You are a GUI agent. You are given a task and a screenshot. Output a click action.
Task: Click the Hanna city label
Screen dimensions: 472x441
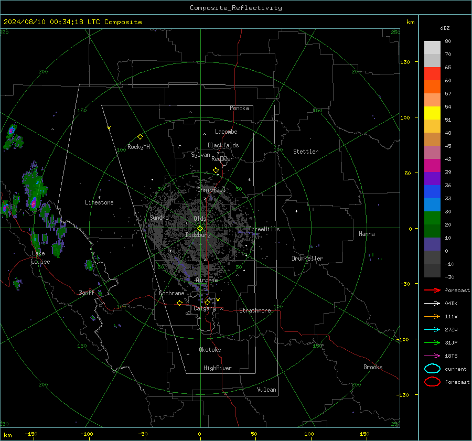click(367, 234)
